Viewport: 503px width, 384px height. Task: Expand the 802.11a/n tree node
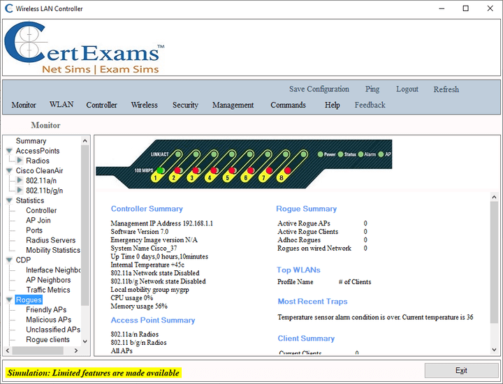[20, 180]
